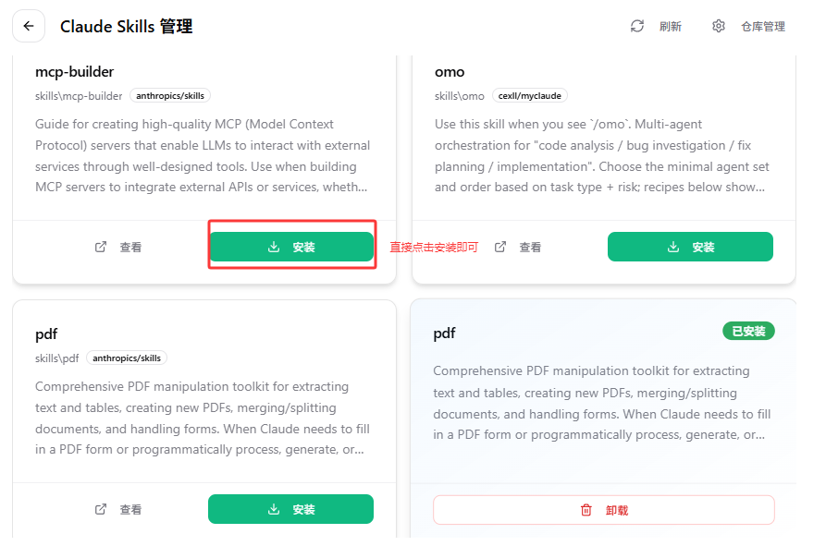Image resolution: width=826 pixels, height=546 pixels.
Task: Click the external-link icon on pdf card
Action: click(101, 509)
